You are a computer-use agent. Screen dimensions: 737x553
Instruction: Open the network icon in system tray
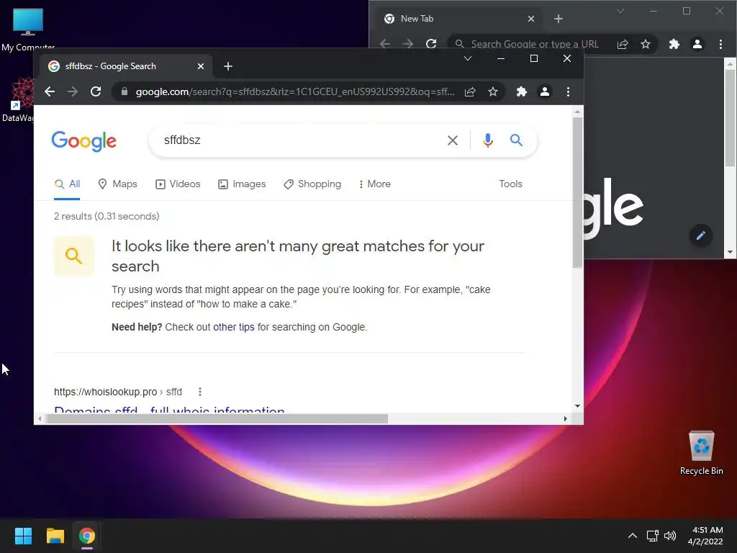652,536
